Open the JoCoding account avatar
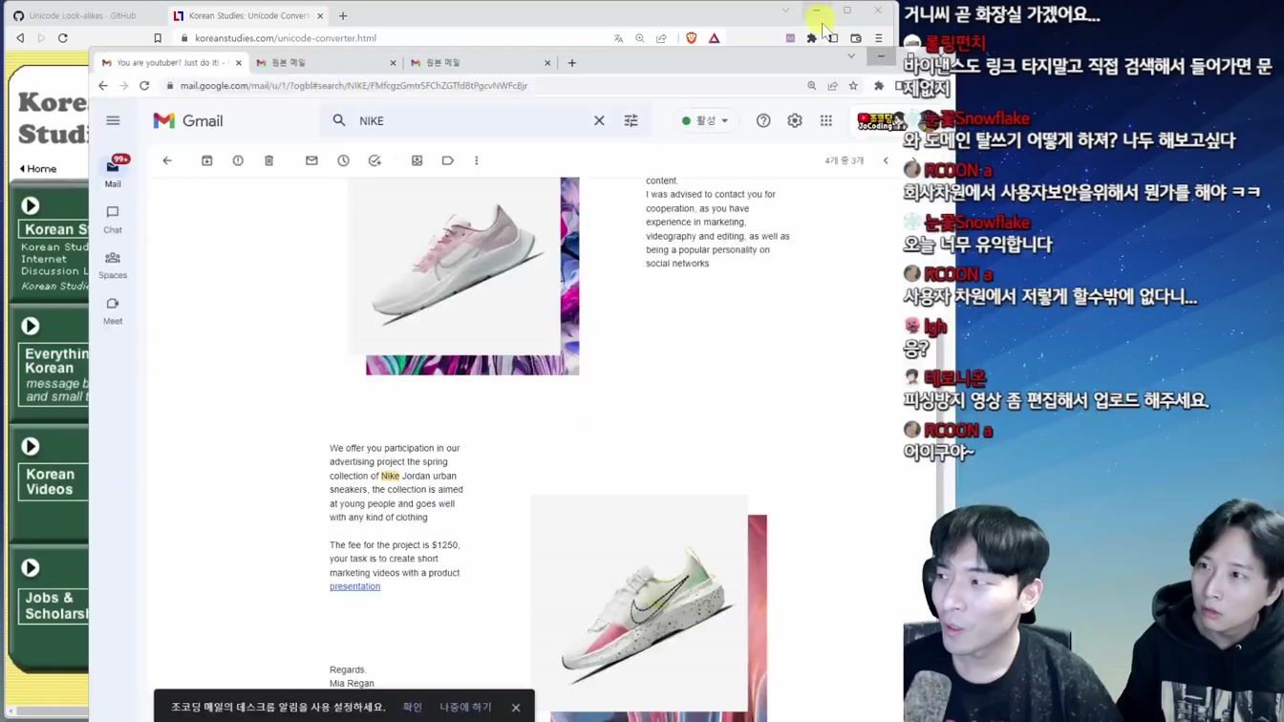The height and width of the screenshot is (722, 1284). [880, 120]
